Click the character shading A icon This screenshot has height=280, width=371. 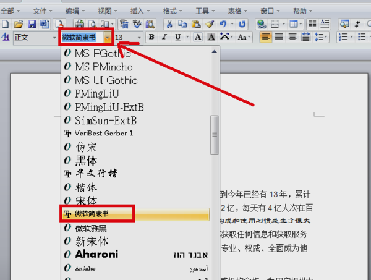click(211, 37)
